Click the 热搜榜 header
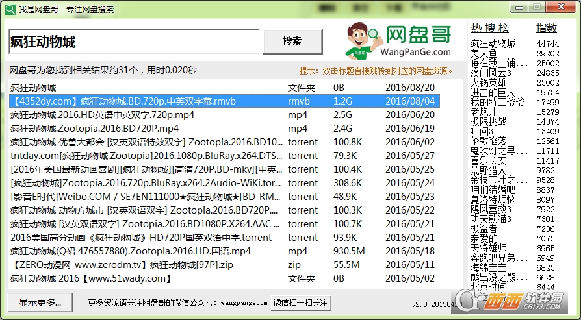This screenshot has width=581, height=320. (x=490, y=29)
